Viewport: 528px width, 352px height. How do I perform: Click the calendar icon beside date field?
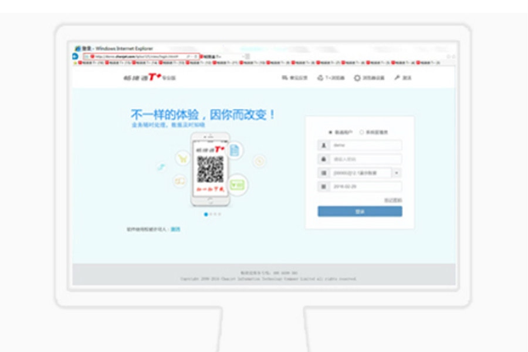(324, 187)
